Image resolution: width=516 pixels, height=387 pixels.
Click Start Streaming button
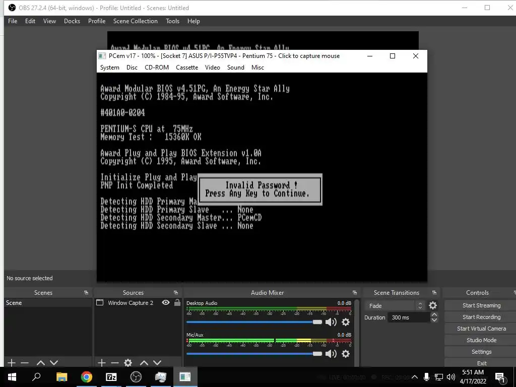[x=481, y=305]
